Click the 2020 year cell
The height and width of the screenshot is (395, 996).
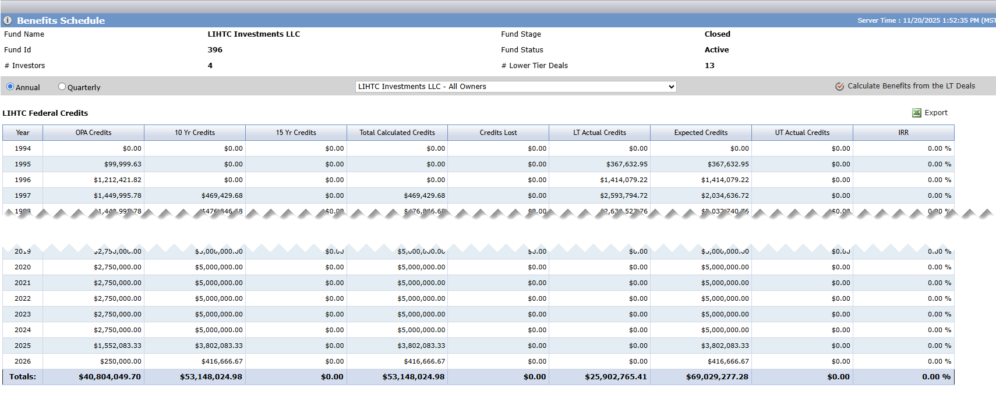(x=23, y=267)
